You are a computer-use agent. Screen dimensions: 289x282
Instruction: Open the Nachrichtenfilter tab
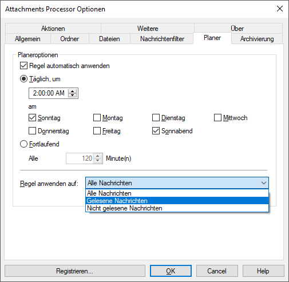162,39
